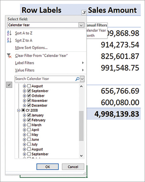The width and height of the screenshot is (145, 182).
Task: Open More Sort Options
Action: coord(31,48)
